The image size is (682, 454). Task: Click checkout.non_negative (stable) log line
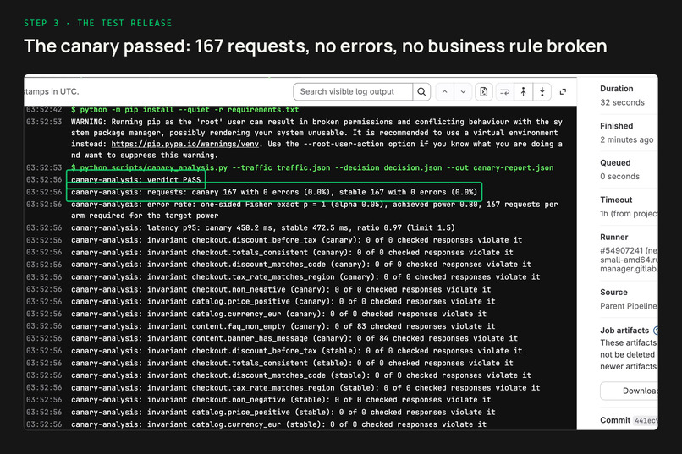pos(281,399)
